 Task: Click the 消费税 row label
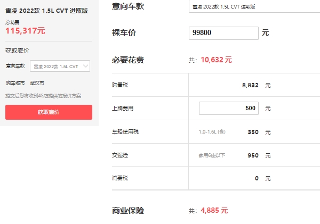point(120,178)
